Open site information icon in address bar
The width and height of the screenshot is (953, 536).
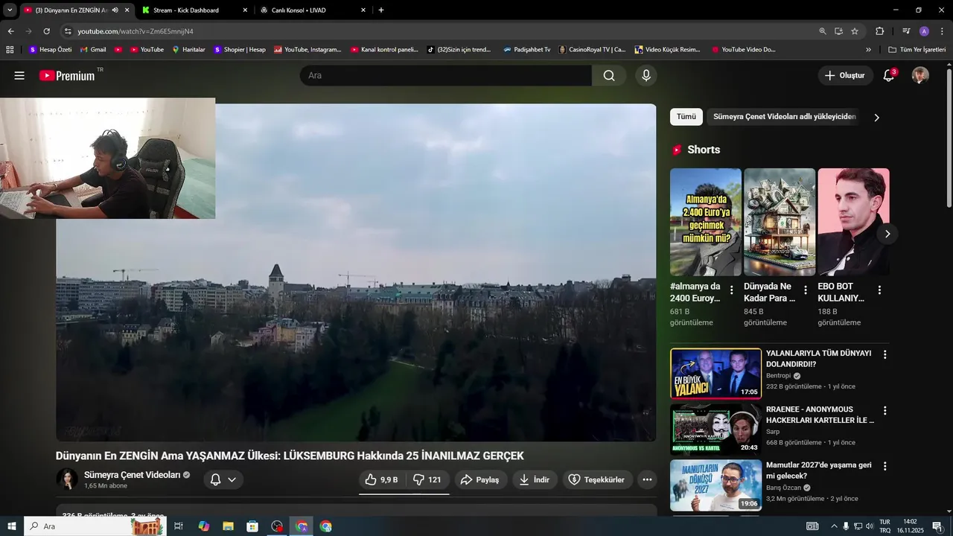(68, 31)
